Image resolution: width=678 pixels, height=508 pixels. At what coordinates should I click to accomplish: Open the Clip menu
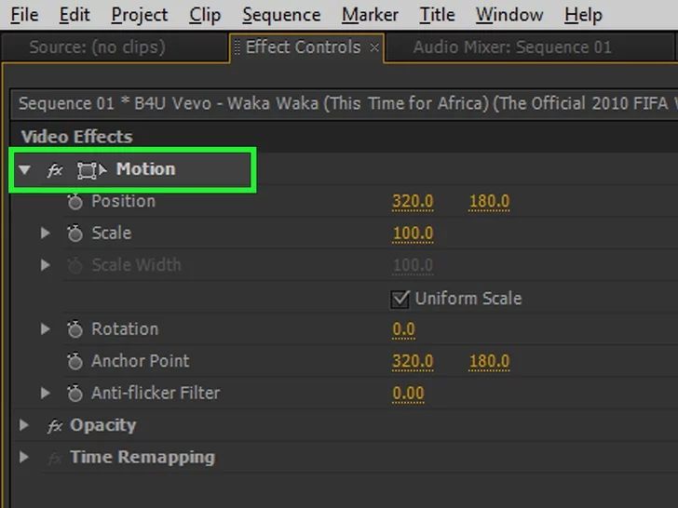[x=205, y=15]
